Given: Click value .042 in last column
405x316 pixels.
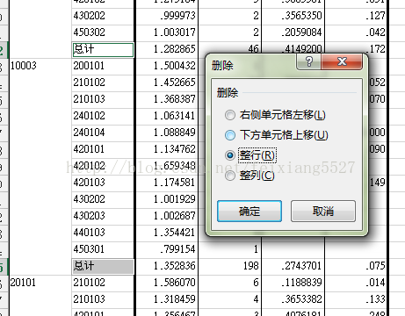Looking at the screenshot, I should (x=375, y=32).
